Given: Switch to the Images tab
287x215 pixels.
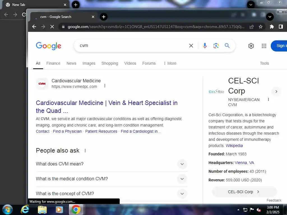Looking at the screenshot, I should tap(89, 63).
